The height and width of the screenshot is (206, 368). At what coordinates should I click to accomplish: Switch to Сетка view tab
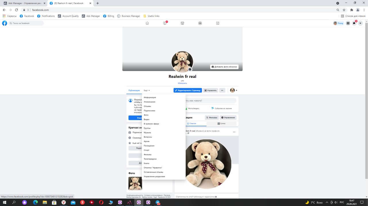point(221,123)
